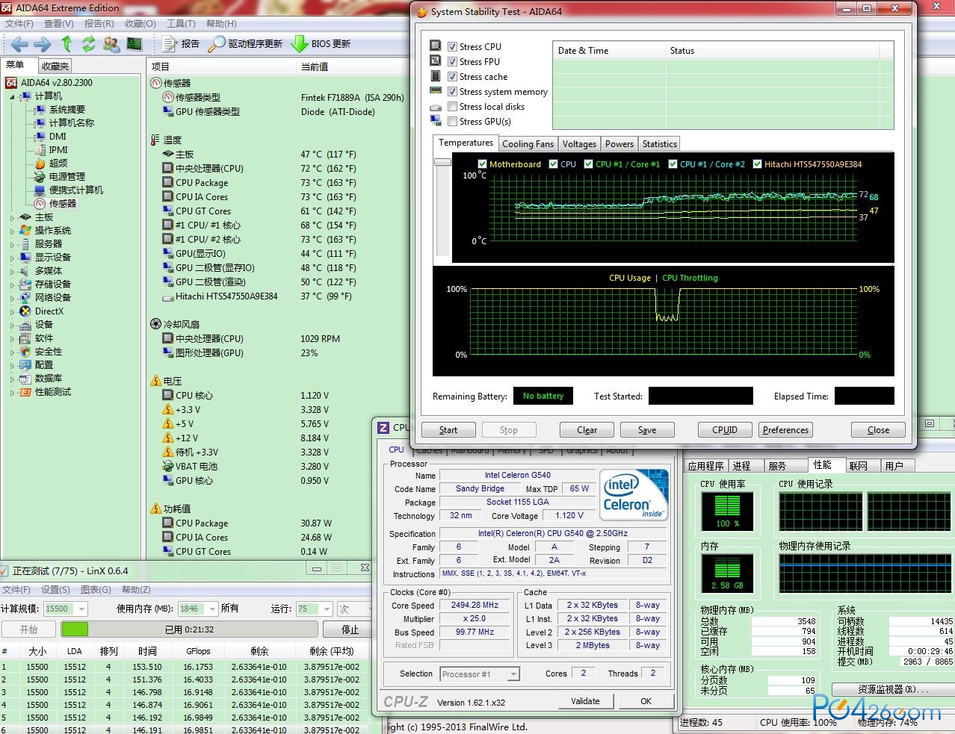Image resolution: width=955 pixels, height=734 pixels.
Task: Open the 工具(T) menu in AIDA64
Action: point(180,24)
